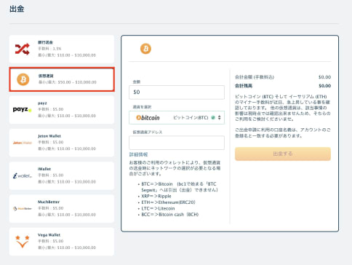Focus the 金額 amount input field

[177, 92]
